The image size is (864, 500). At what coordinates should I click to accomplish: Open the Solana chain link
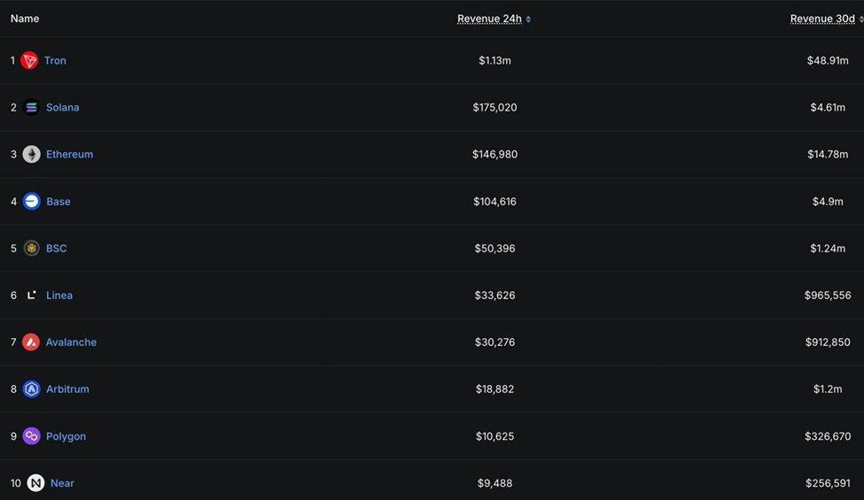point(63,107)
